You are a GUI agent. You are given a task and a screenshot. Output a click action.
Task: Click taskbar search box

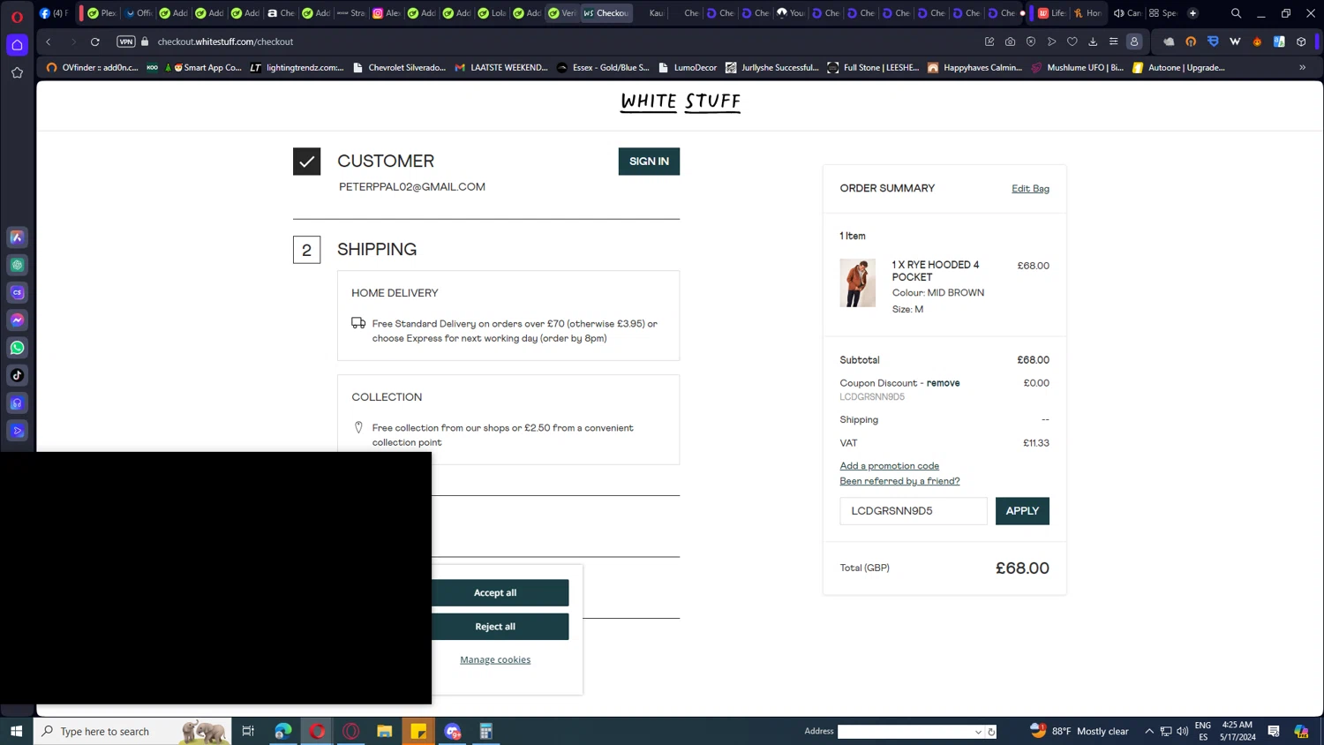tap(132, 731)
